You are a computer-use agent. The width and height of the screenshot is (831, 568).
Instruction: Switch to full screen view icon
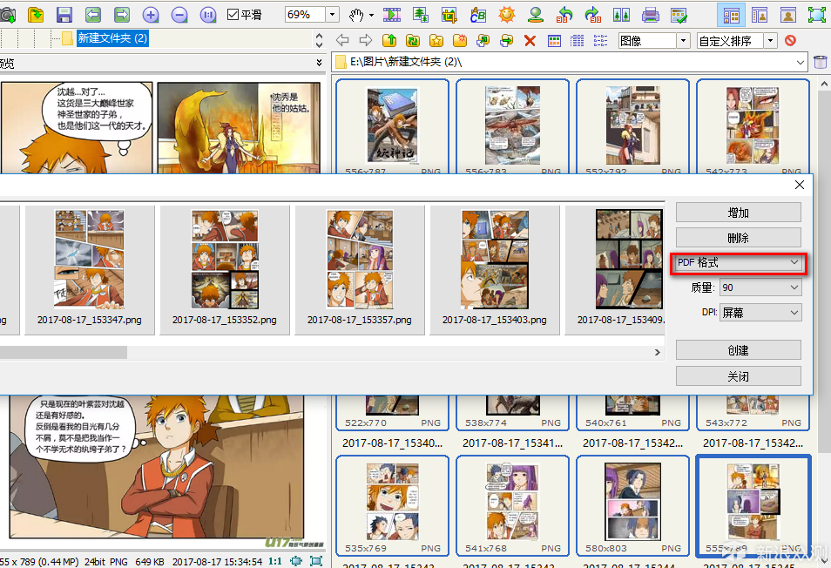point(816,14)
